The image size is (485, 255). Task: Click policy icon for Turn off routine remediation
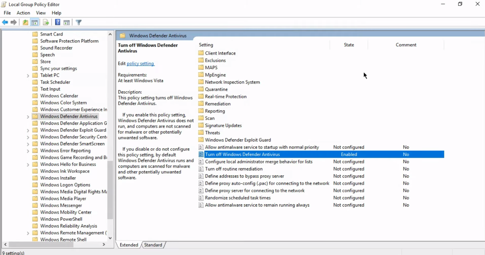pyautogui.click(x=201, y=169)
